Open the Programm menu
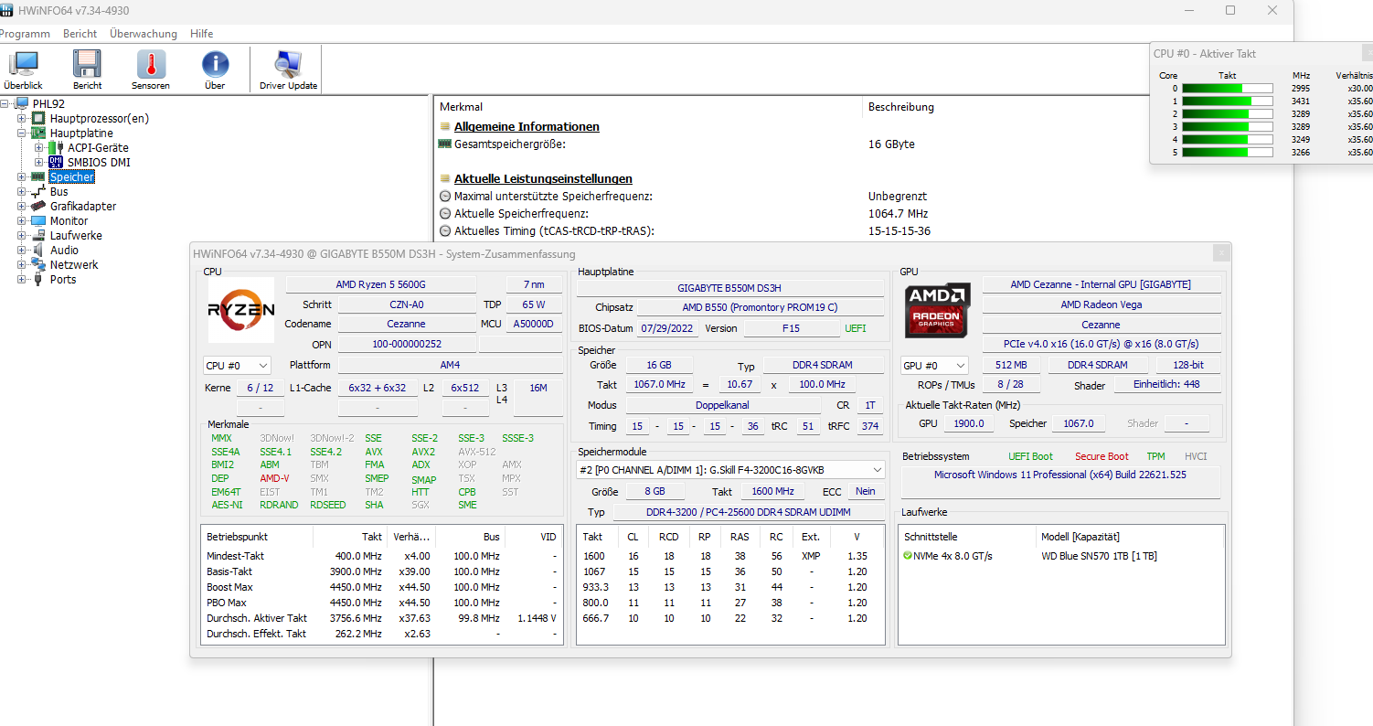This screenshot has height=726, width=1373. pos(25,34)
